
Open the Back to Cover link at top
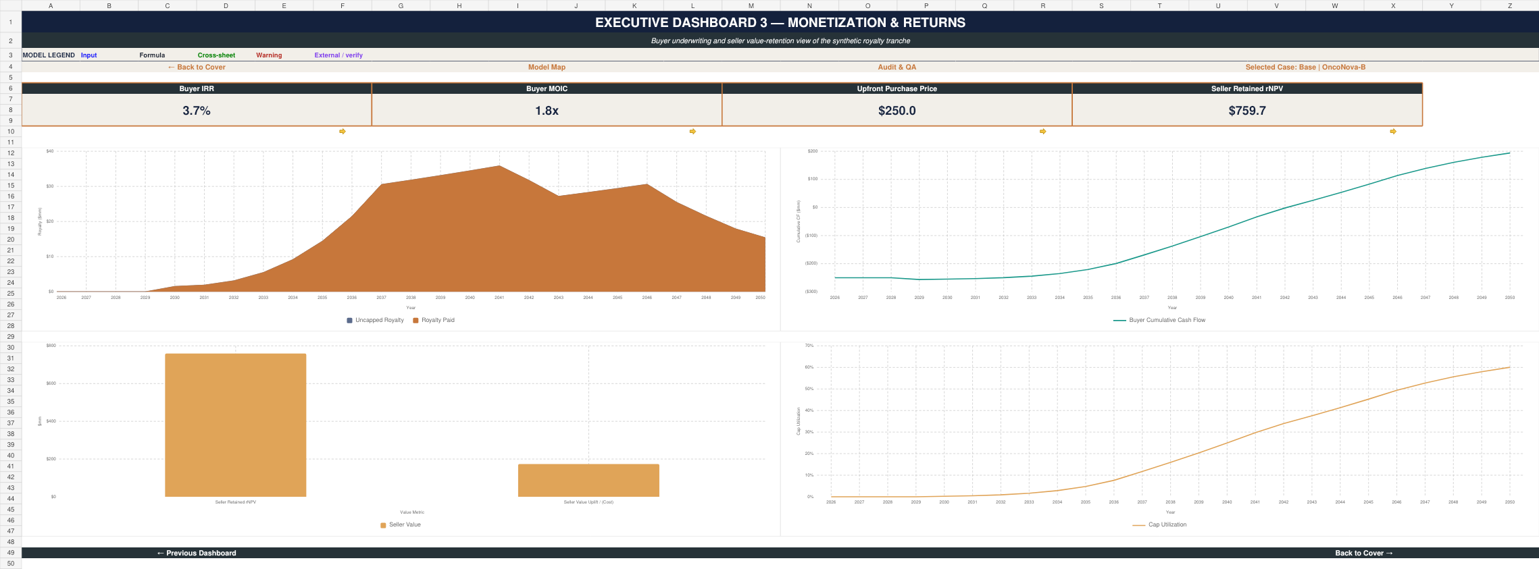pyautogui.click(x=197, y=67)
